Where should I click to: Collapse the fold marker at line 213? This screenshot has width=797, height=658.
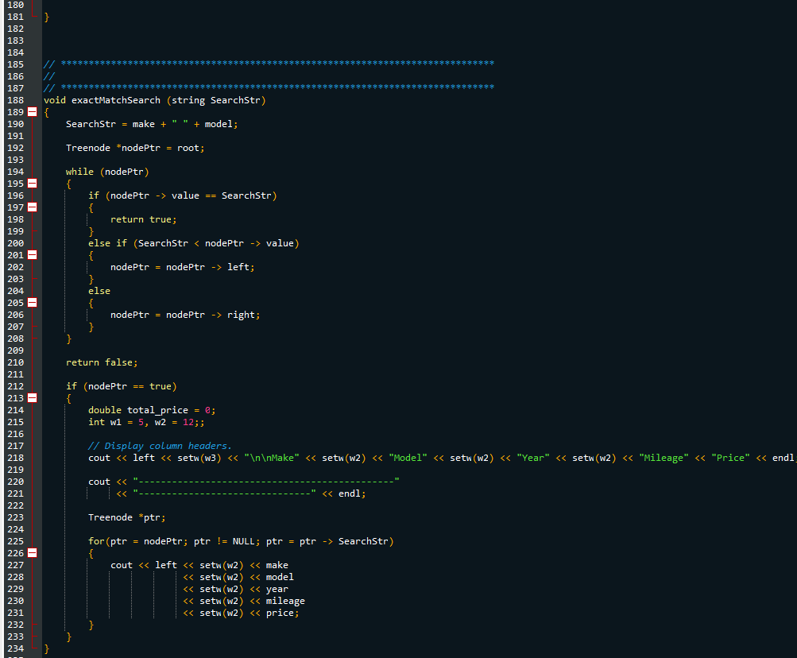point(32,398)
